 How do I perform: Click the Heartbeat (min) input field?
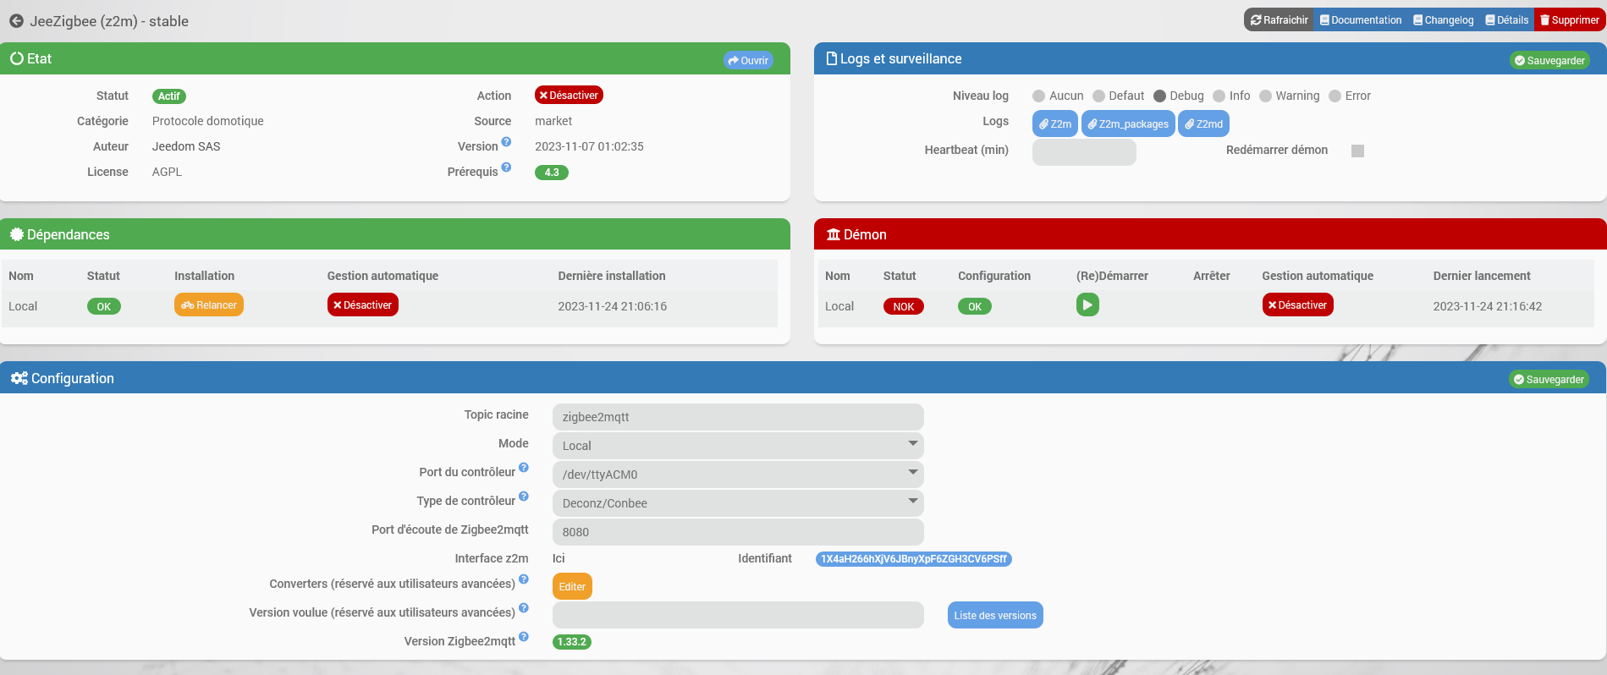coord(1084,152)
